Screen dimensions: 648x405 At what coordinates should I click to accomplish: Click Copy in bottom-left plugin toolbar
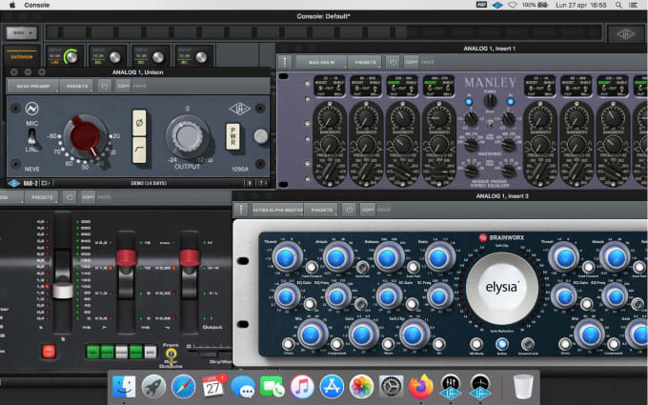[x=88, y=197]
